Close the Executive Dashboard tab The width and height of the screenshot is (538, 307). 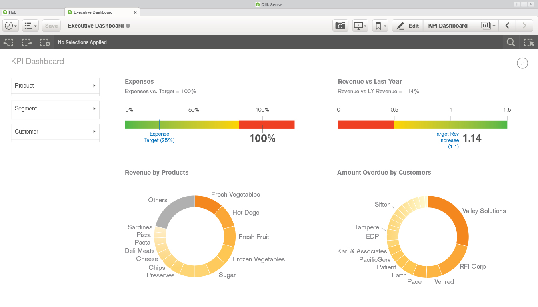[x=135, y=12]
